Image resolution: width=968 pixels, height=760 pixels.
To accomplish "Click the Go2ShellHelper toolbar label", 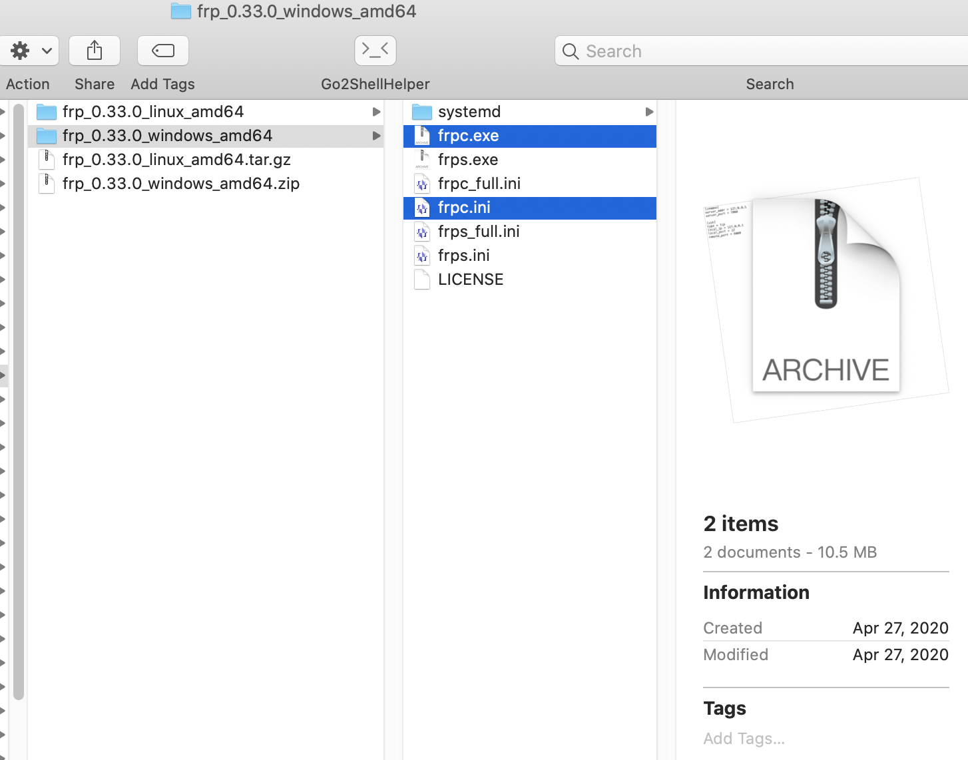I will tap(375, 85).
